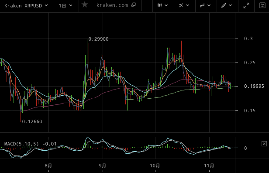Click the candlestick icon in toolbar
Viewport: 269px width, 173px height.
(160, 6)
